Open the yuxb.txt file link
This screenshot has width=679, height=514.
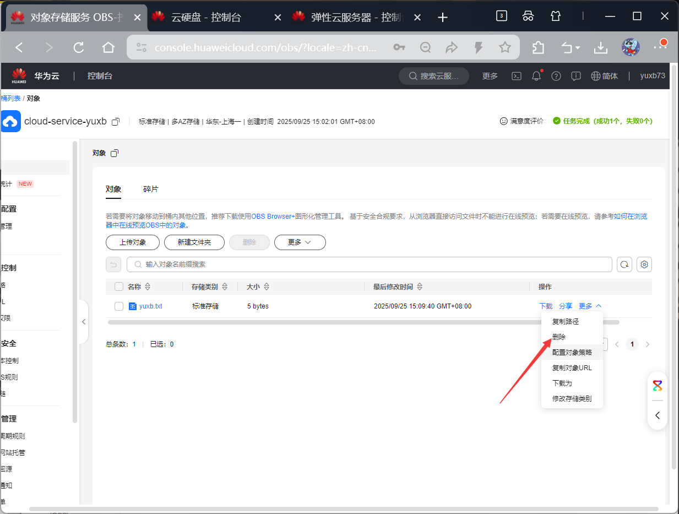click(151, 306)
